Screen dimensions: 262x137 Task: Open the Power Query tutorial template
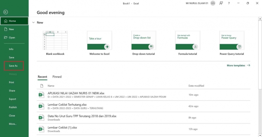(232, 43)
